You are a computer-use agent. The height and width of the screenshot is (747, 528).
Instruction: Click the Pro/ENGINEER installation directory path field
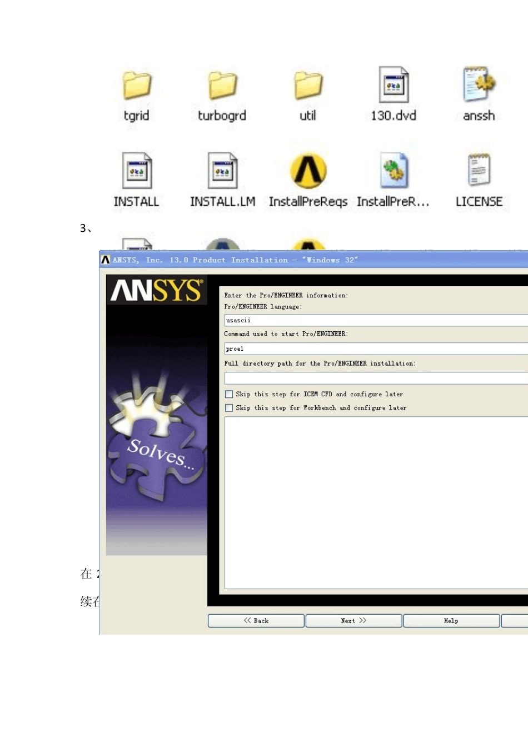(376, 378)
